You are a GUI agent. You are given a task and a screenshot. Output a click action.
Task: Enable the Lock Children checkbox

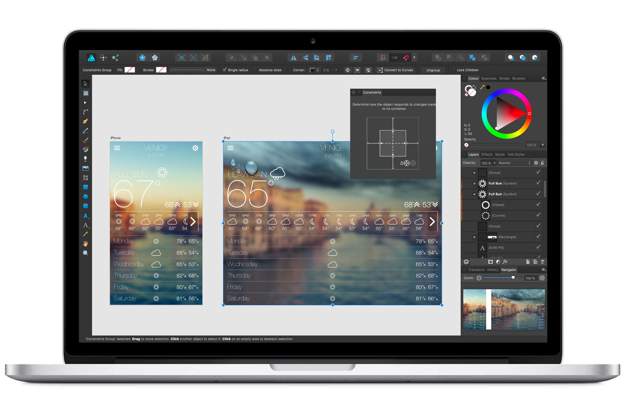coord(453,70)
